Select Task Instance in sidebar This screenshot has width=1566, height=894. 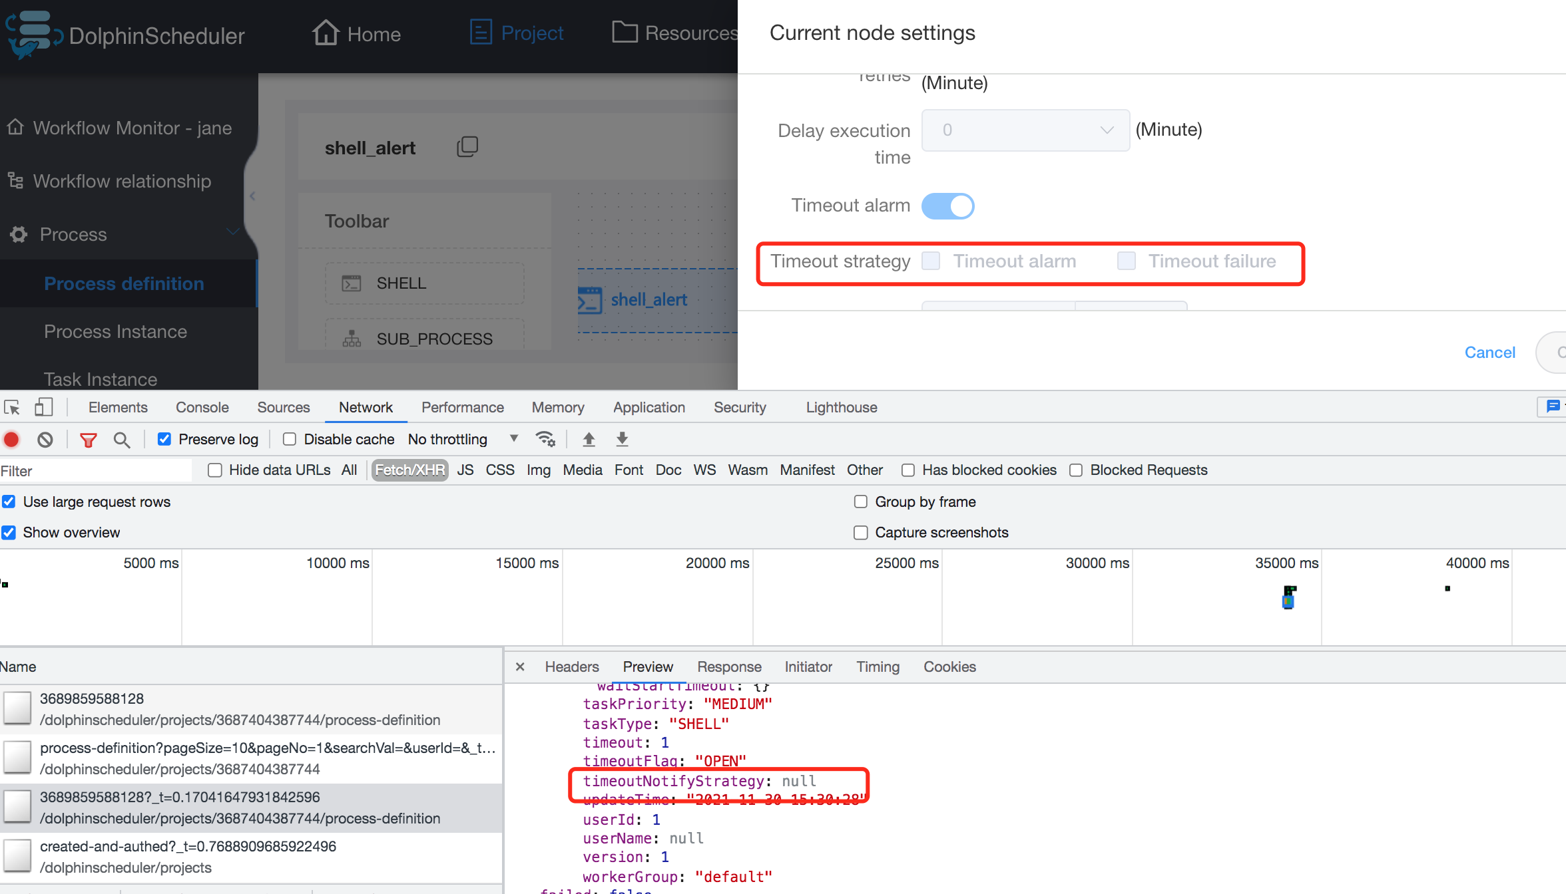click(101, 379)
